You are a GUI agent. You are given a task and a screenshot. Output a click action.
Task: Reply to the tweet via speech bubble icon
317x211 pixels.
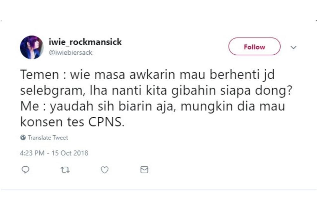click(25, 170)
